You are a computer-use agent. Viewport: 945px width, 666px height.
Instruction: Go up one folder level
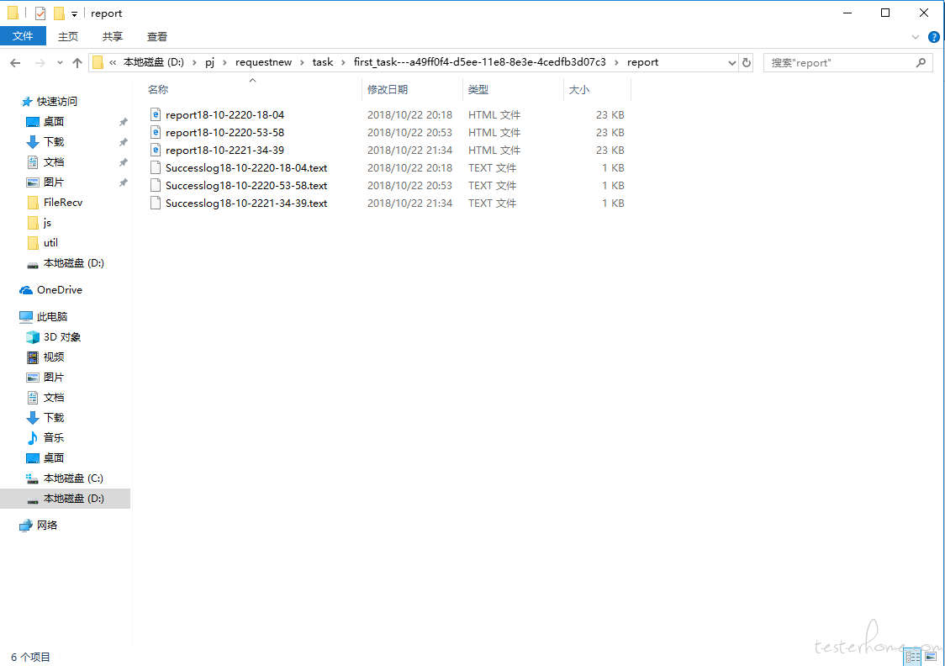pos(77,63)
